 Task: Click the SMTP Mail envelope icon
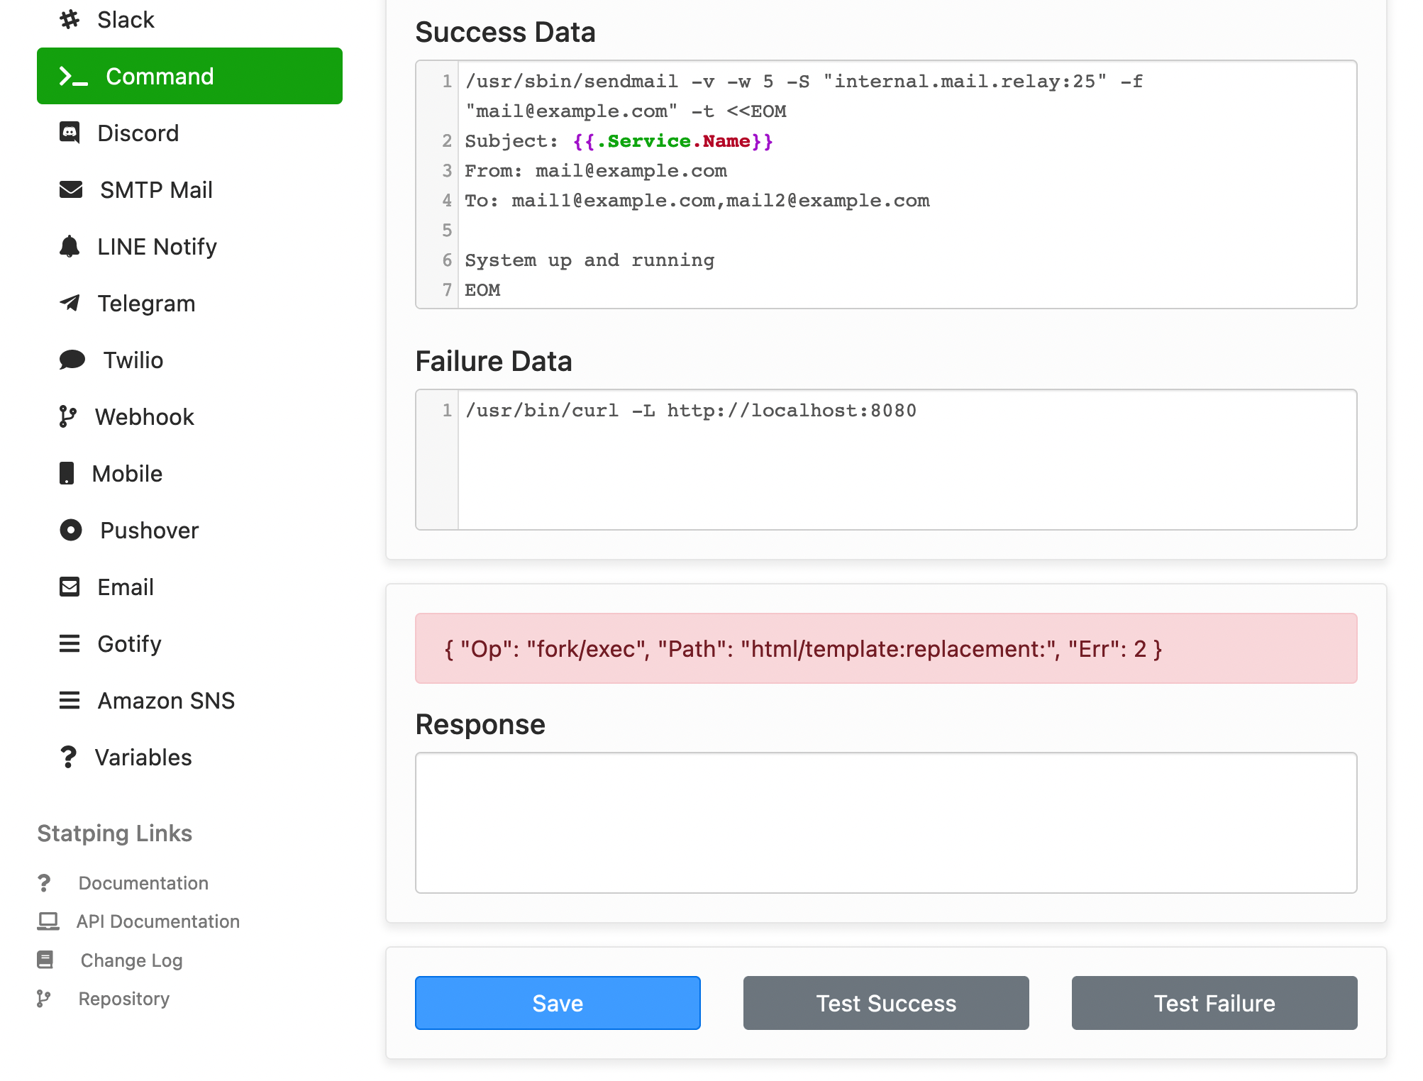tap(71, 190)
